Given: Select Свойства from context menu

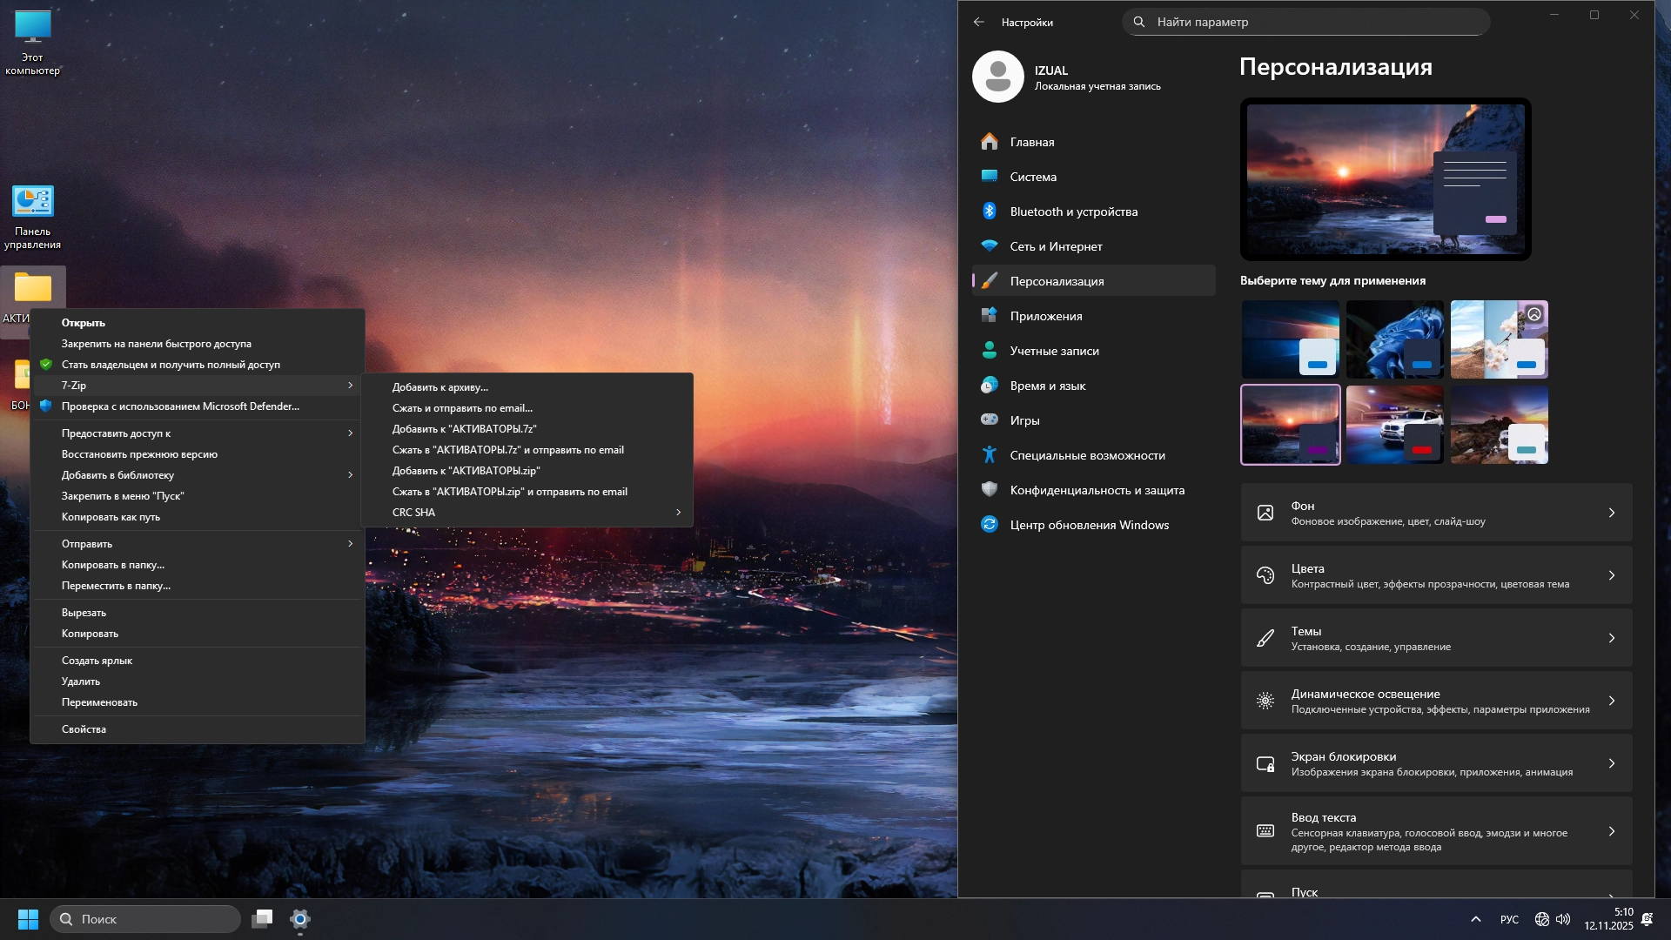Looking at the screenshot, I should tap(84, 729).
